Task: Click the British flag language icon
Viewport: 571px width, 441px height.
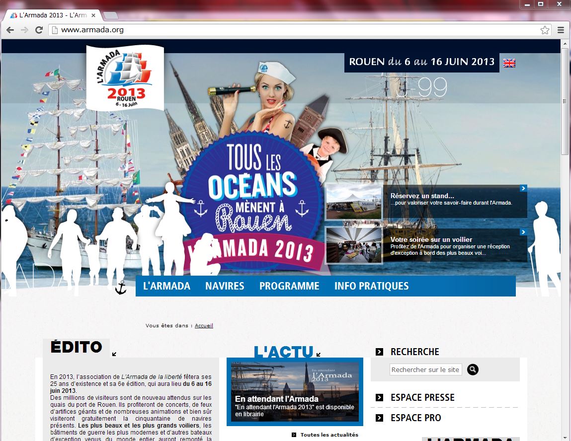Action: pos(509,63)
